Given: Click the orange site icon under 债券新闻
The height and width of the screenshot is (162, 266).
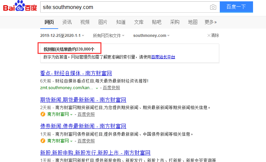Looking at the screenshot, I should [x=43, y=141].
